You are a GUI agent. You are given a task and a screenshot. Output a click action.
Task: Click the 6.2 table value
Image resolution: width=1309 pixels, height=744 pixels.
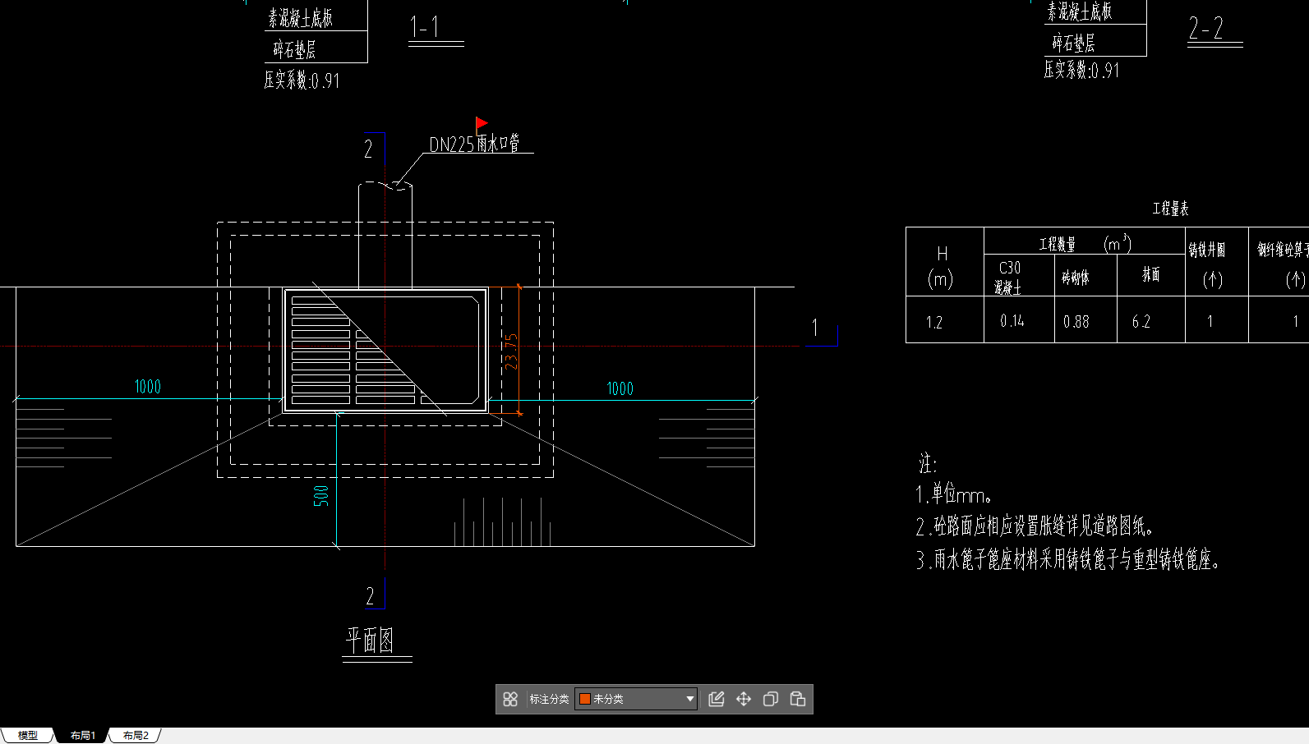tap(1141, 322)
